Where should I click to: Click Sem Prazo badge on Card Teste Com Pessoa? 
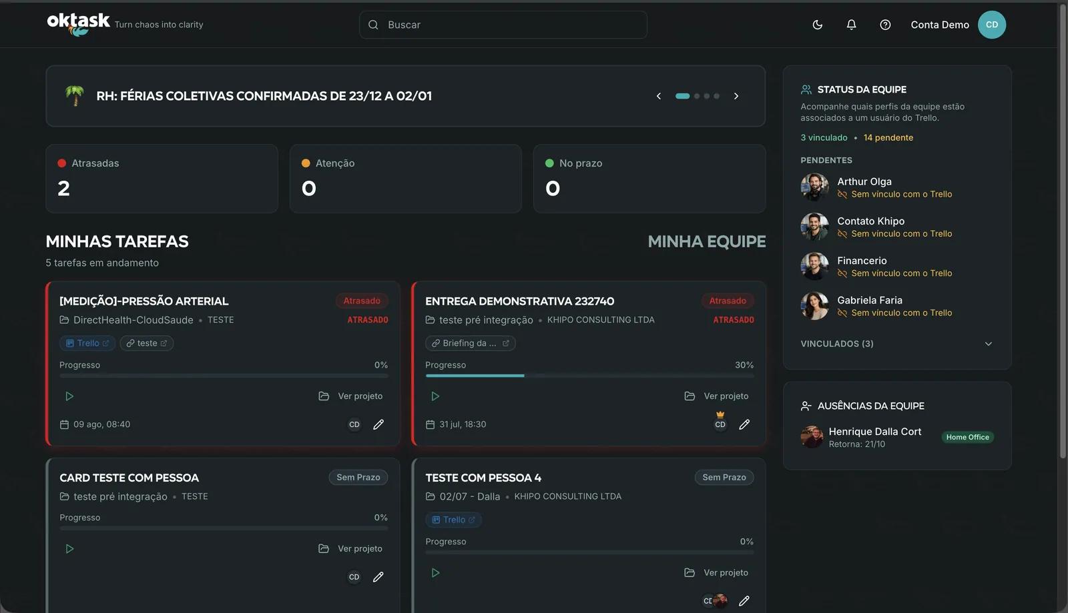[x=358, y=478]
